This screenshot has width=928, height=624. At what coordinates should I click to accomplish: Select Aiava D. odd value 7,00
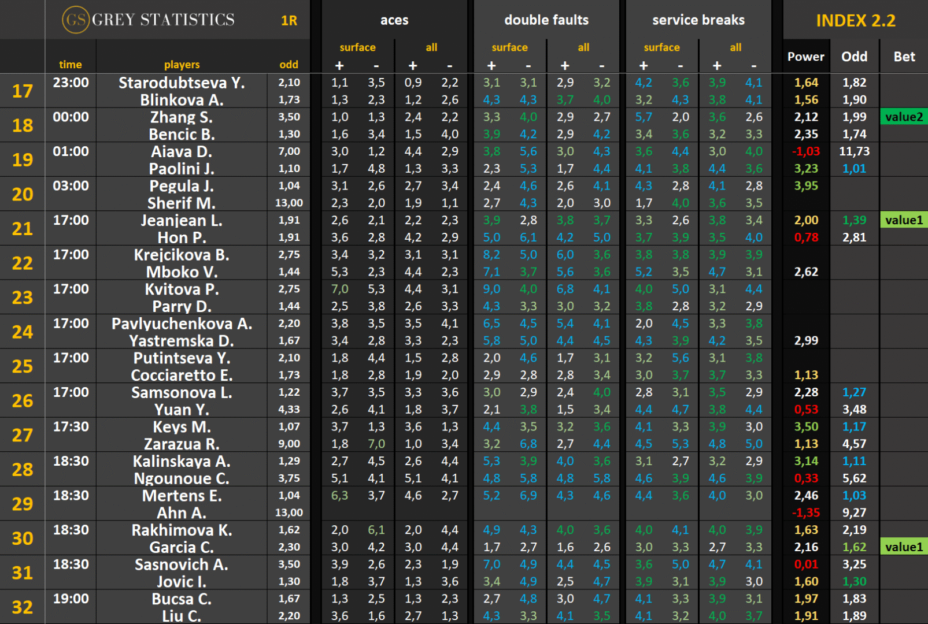[289, 151]
